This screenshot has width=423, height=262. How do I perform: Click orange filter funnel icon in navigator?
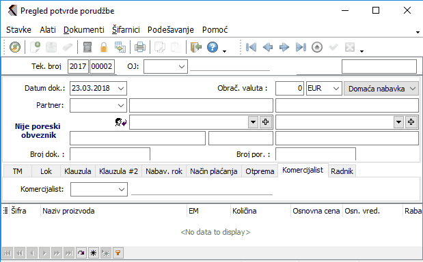118,253
